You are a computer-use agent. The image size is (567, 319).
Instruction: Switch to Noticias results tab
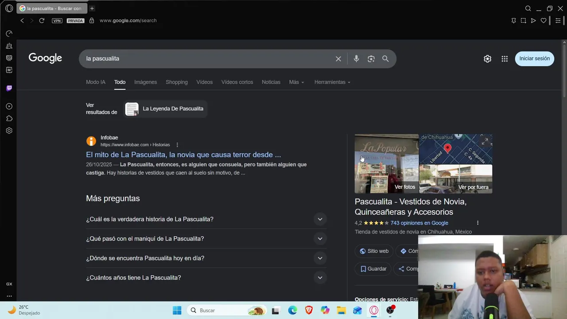[271, 82]
